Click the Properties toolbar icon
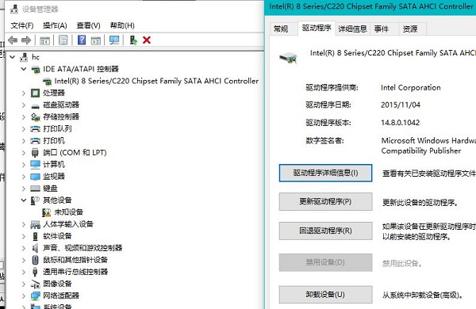The height and width of the screenshot is (309, 476). click(63, 40)
